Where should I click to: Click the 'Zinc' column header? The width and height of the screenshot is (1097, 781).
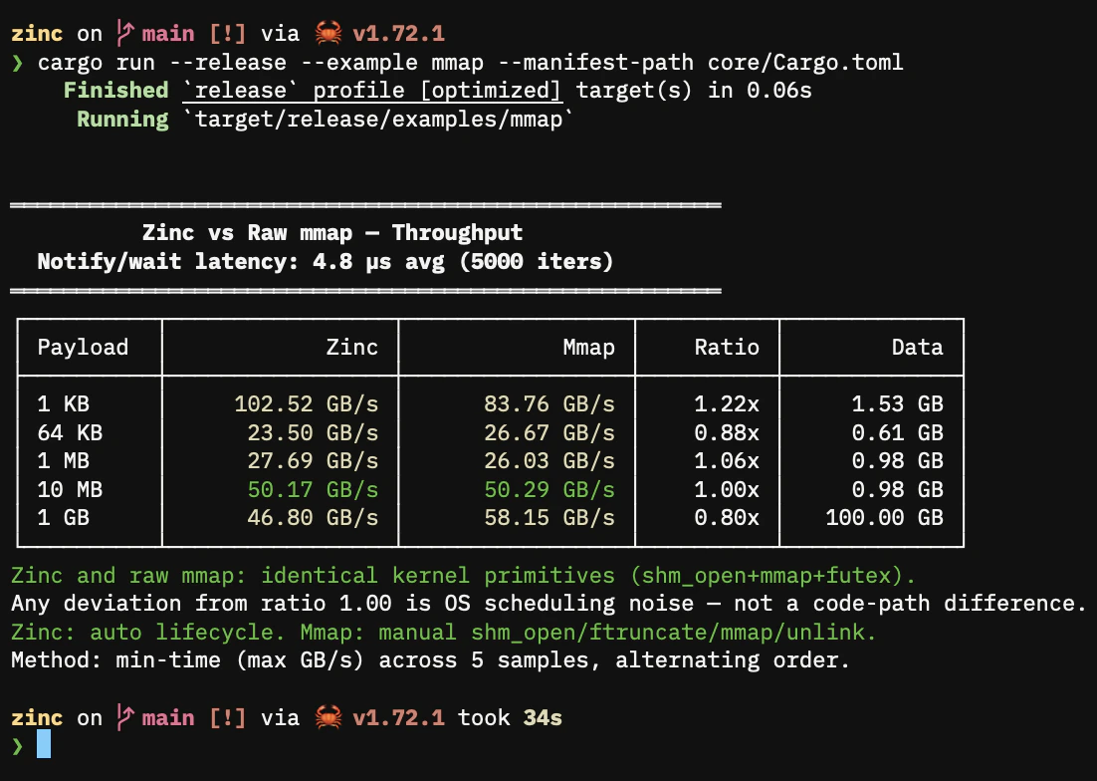(x=352, y=347)
